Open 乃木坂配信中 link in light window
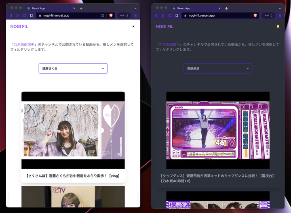291x213 pixels. click(24, 44)
